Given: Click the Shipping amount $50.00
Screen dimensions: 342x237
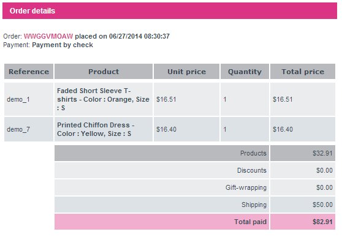Looking at the screenshot, I should (x=322, y=205).
